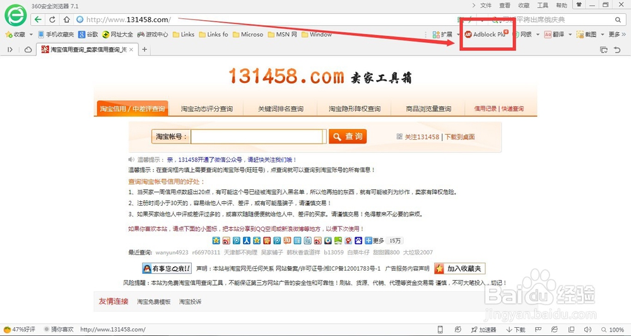Open the Window bookmark folder
The width and height of the screenshot is (631, 336).
click(x=316, y=35)
